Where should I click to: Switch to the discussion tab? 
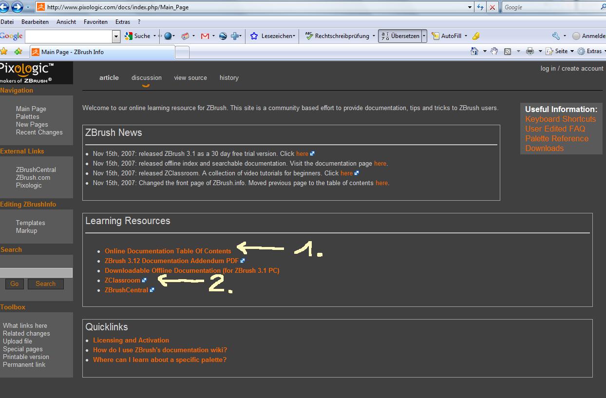click(x=147, y=78)
